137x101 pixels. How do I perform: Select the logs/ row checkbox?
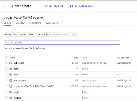(x=6, y=92)
